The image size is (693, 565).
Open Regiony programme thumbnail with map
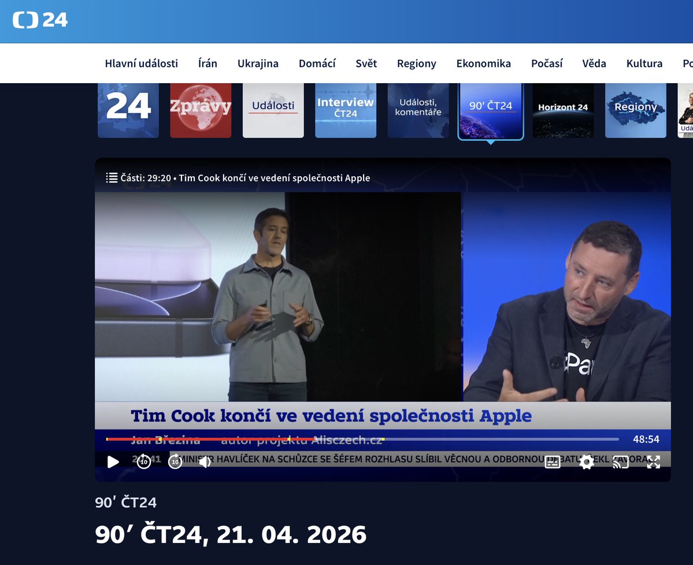pos(636,110)
